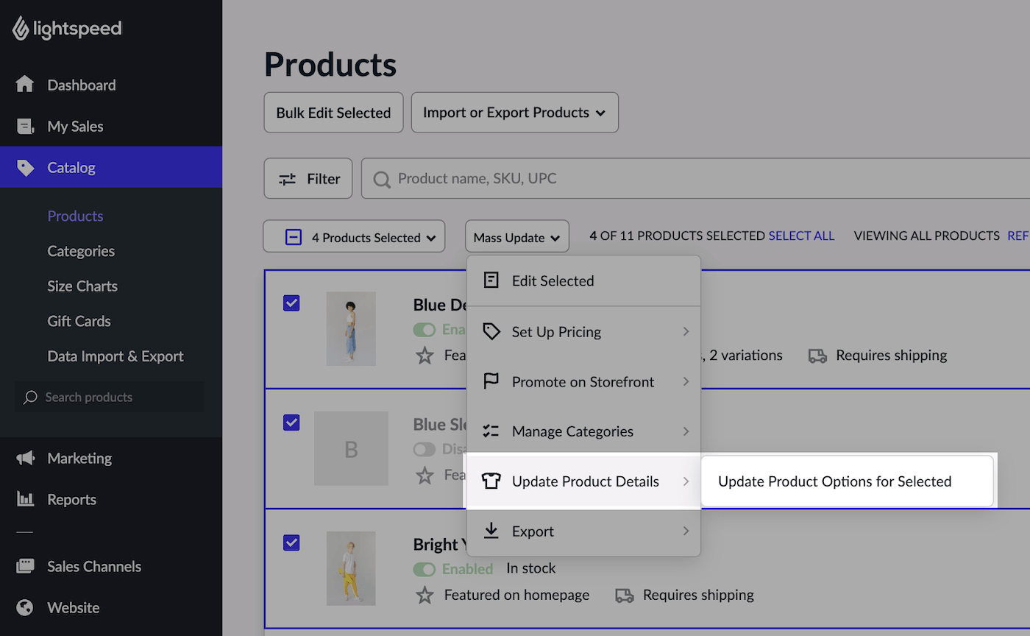Click the Catalog price-tag icon
This screenshot has width=1030, height=636.
tap(27, 167)
